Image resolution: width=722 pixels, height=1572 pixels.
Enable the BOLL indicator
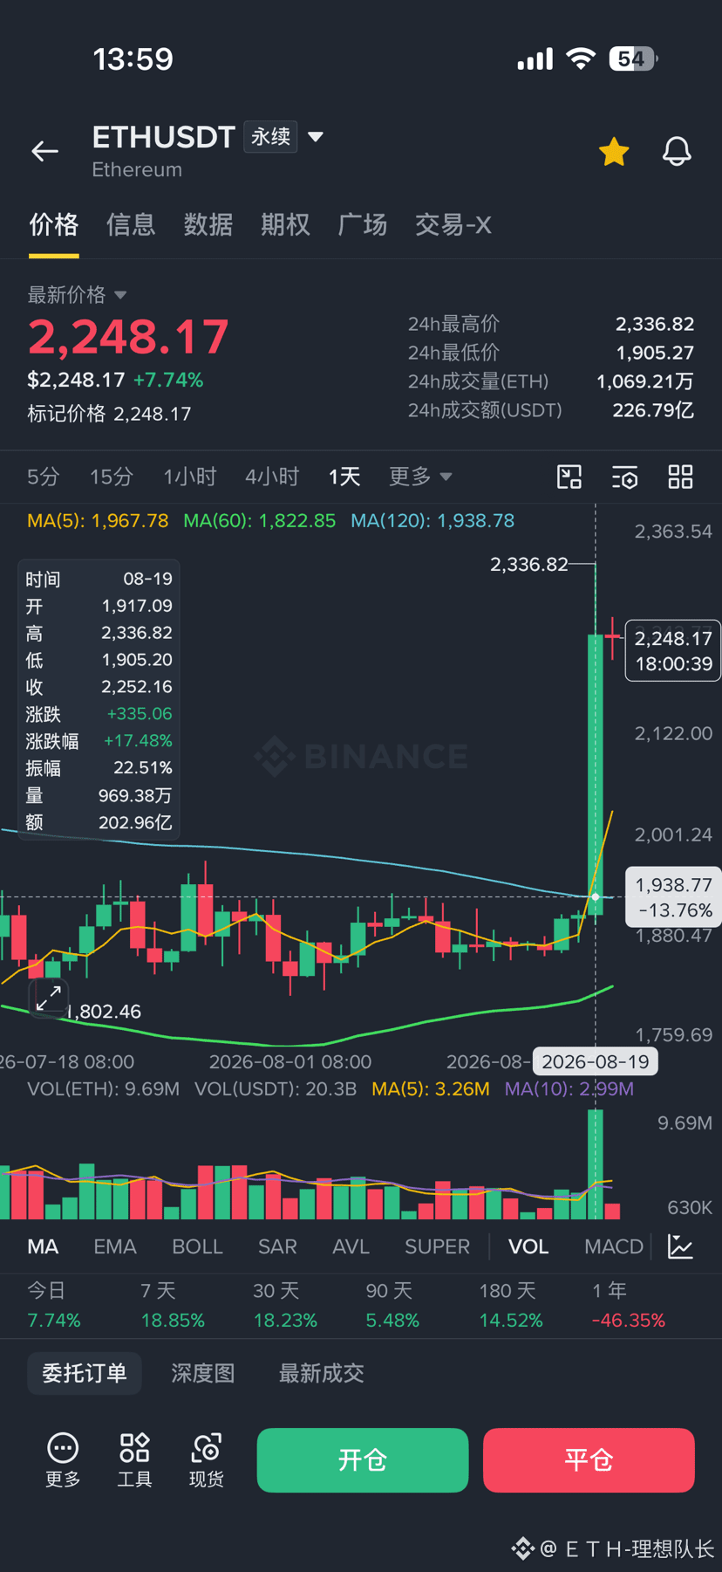pyautogui.click(x=197, y=1246)
